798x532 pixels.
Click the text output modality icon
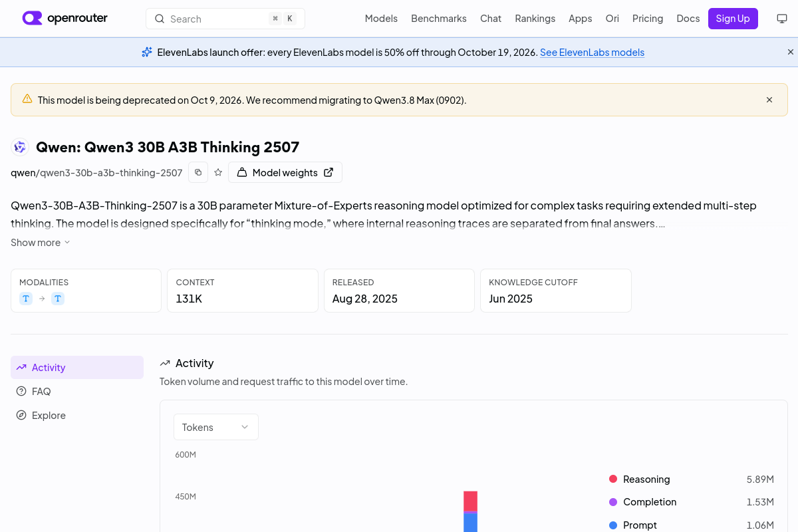pos(58,299)
